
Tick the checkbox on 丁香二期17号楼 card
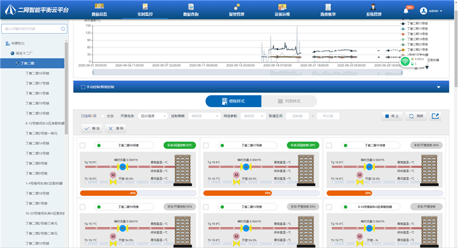[206, 145]
